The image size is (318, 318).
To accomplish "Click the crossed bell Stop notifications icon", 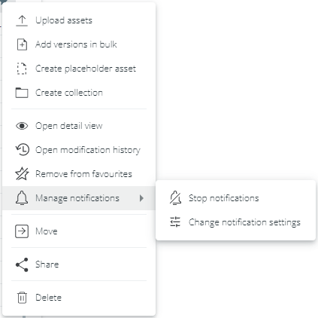I will tap(175, 198).
